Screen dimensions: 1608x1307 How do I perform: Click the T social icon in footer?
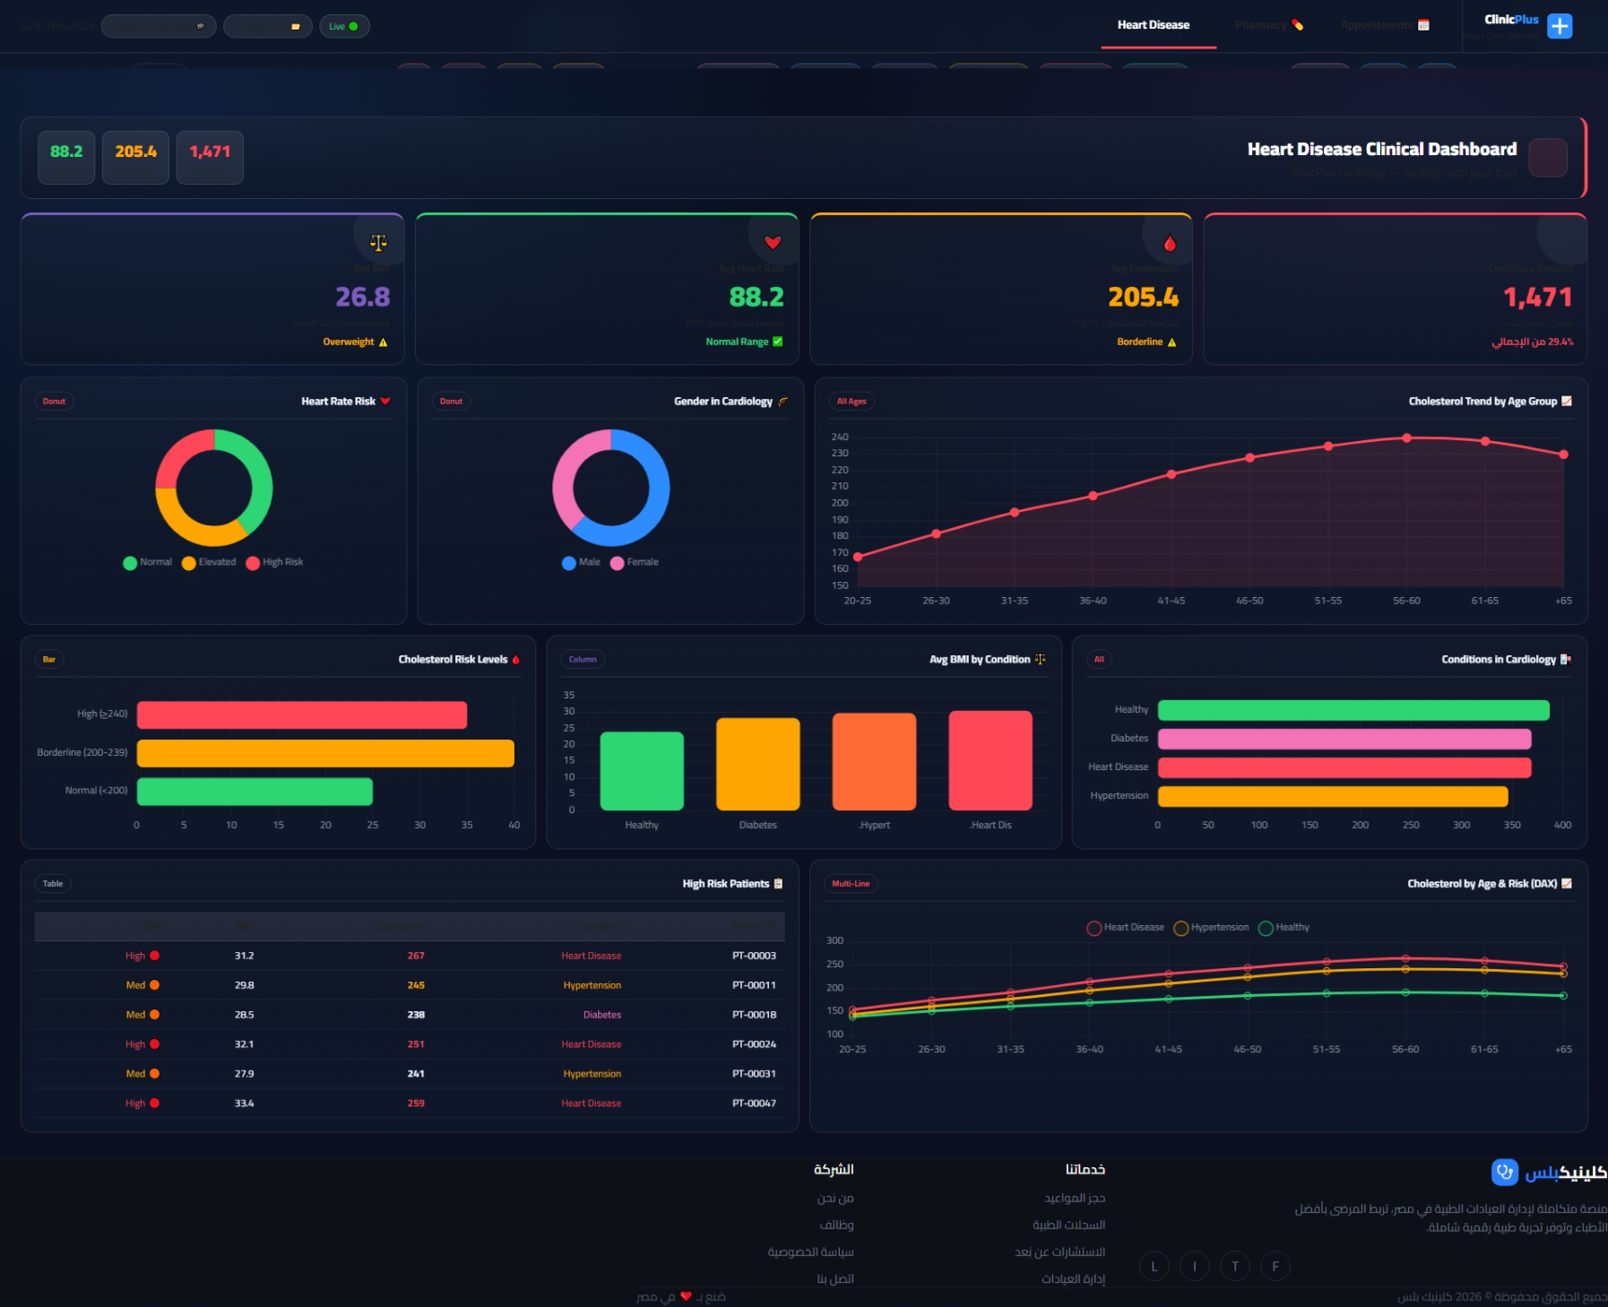[x=1235, y=1266]
